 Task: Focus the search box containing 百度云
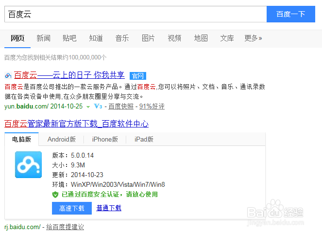pyautogui.click(x=136, y=14)
